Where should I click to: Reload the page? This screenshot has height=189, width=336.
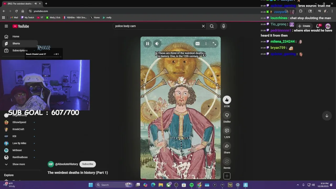click(16, 11)
